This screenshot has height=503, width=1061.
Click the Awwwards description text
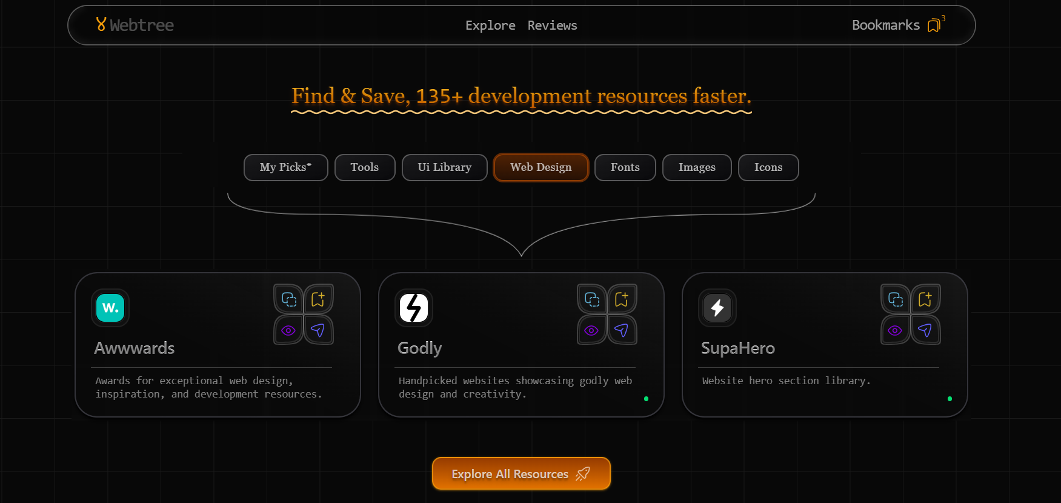click(208, 387)
